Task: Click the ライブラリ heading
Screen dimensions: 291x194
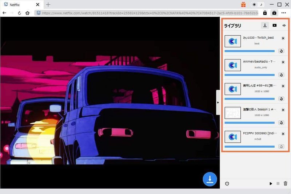Action: [232, 26]
